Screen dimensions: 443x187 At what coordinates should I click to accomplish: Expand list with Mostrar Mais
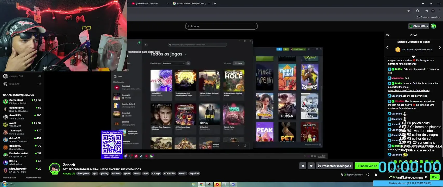(x=10, y=178)
